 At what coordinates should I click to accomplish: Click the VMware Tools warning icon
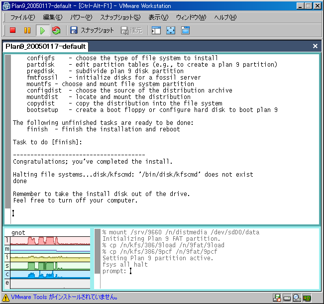pyautogui.click(x=5, y=298)
